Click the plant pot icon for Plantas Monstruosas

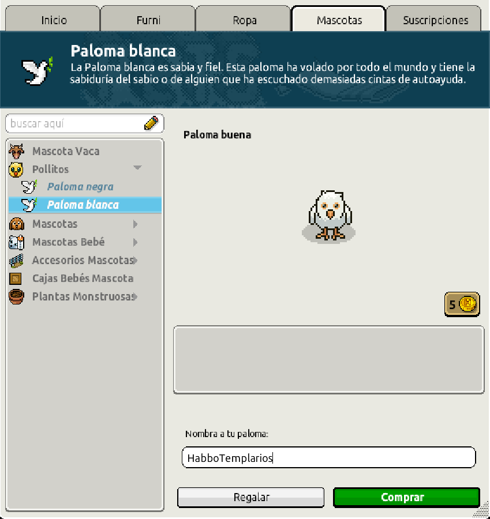16,296
